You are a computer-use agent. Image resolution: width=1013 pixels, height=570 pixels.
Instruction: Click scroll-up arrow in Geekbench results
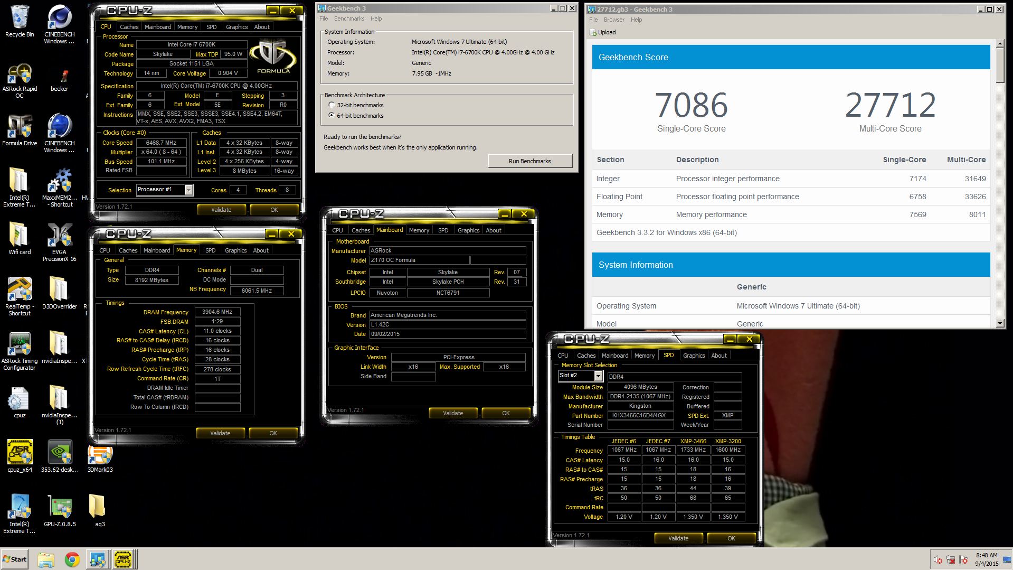point(1000,44)
